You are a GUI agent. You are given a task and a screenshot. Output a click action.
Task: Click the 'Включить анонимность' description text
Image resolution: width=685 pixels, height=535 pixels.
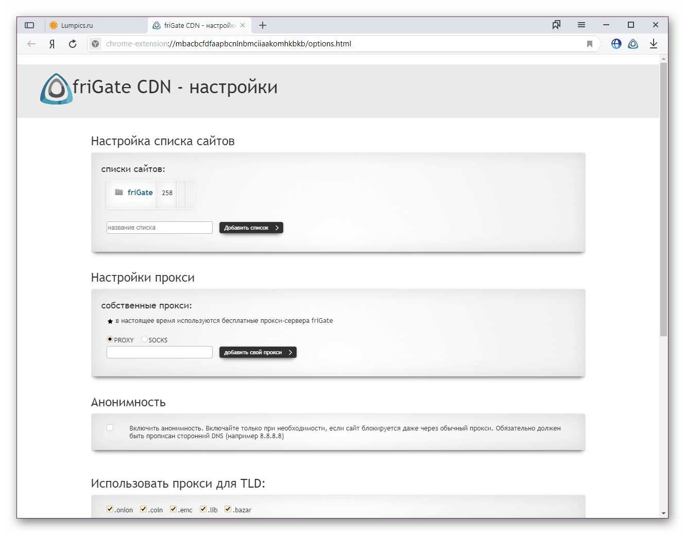[345, 432]
